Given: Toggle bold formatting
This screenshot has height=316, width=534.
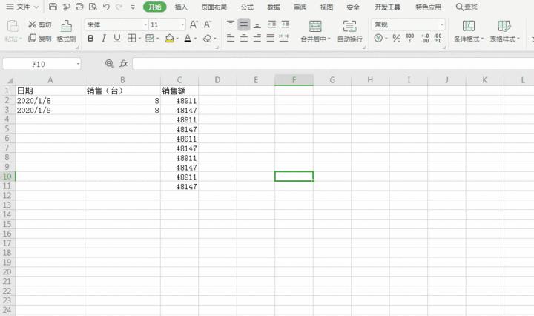Looking at the screenshot, I should click(90, 38).
